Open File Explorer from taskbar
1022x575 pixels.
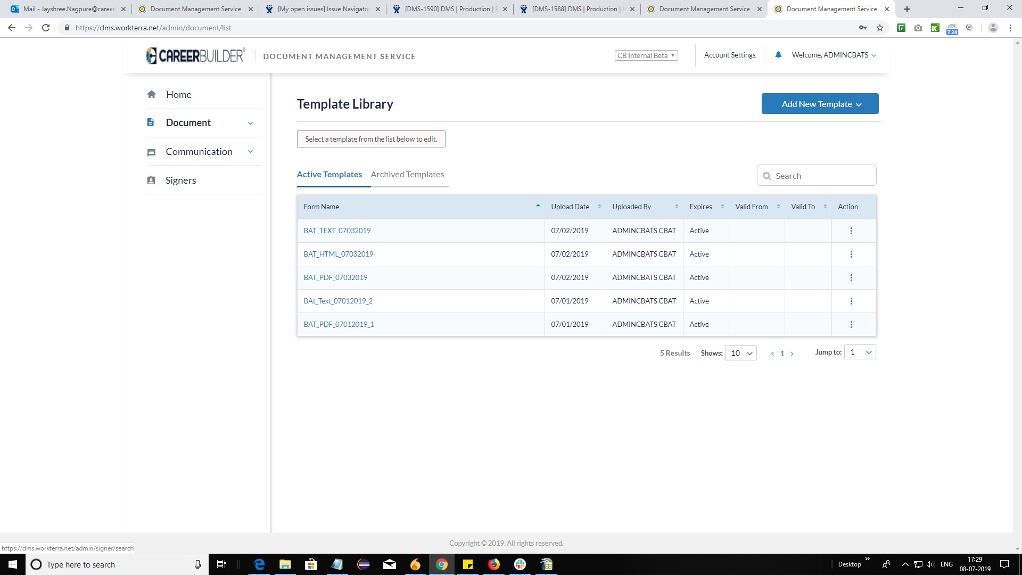(x=285, y=564)
